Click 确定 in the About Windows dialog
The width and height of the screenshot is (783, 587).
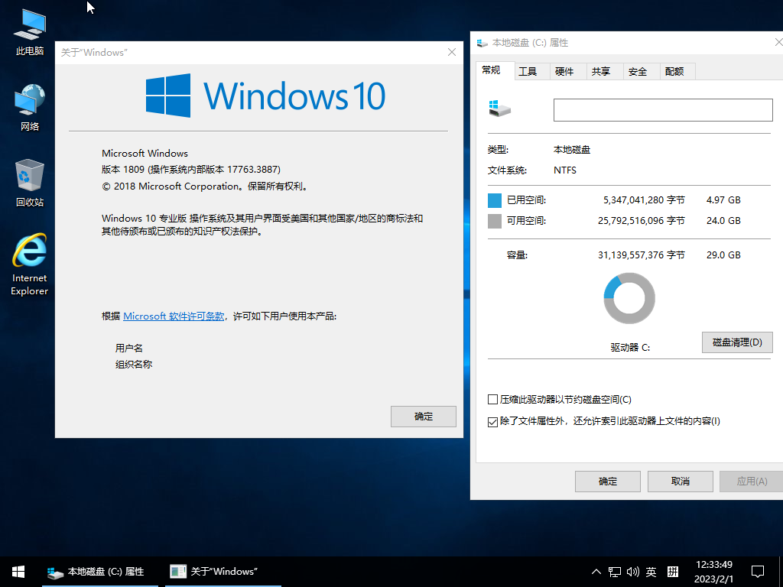(423, 417)
